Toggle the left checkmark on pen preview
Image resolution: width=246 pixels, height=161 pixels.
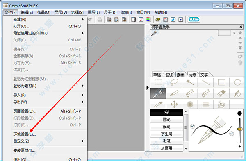click(x=192, y=126)
